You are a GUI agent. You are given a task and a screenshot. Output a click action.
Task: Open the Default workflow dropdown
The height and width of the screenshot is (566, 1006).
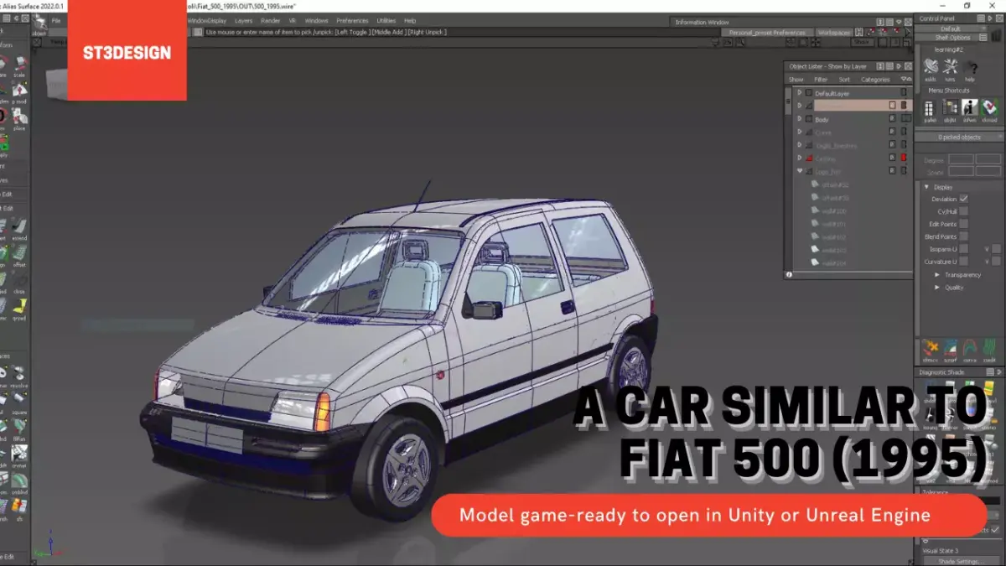point(951,29)
